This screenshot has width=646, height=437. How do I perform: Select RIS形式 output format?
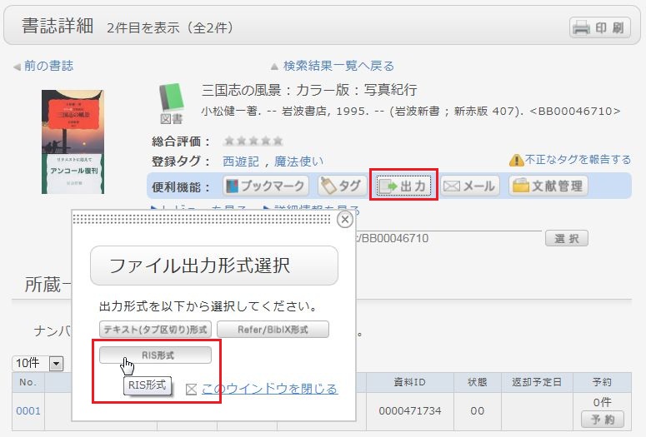click(x=155, y=355)
